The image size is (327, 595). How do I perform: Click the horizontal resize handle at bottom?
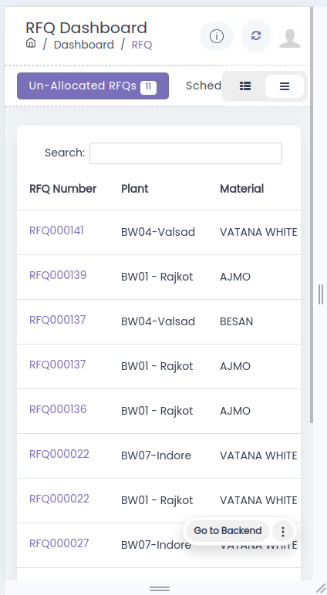160,589
